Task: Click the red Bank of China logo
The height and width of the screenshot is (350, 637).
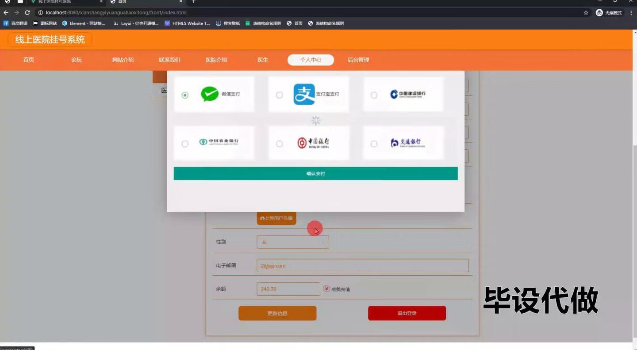Action: [x=313, y=143]
